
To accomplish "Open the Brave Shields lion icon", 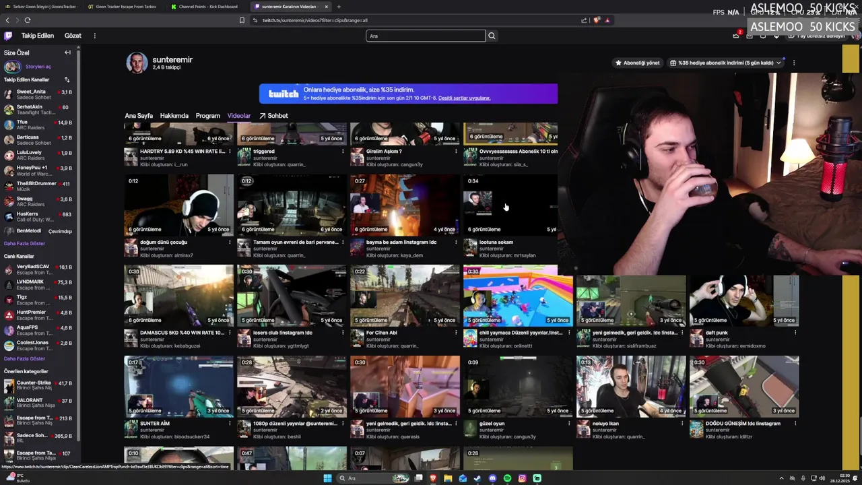I will coord(597,20).
